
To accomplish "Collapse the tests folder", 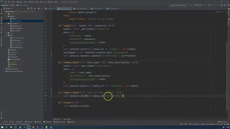I will (x=6, y=35).
